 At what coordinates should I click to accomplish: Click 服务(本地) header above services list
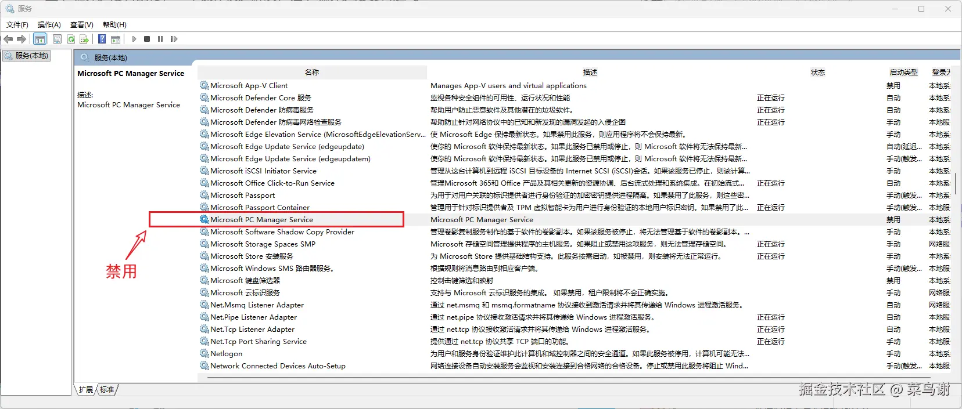(x=110, y=57)
